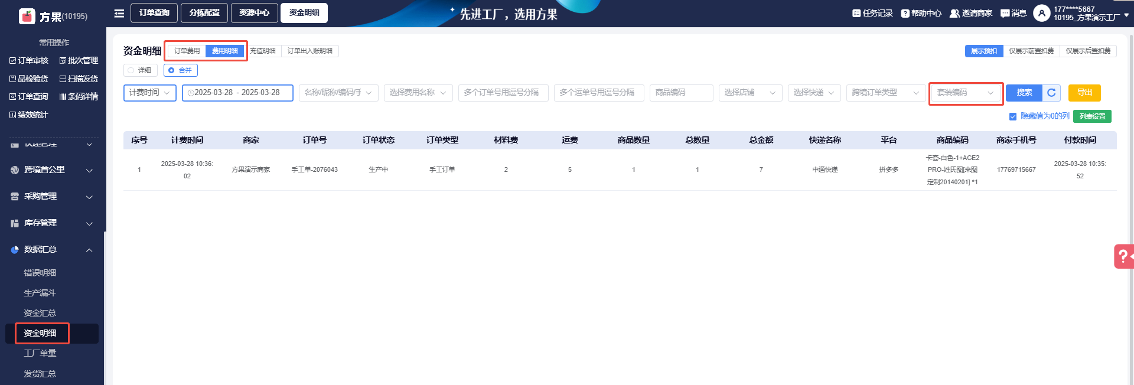Open the 计费时间 dropdown
1134x385 pixels.
[150, 93]
